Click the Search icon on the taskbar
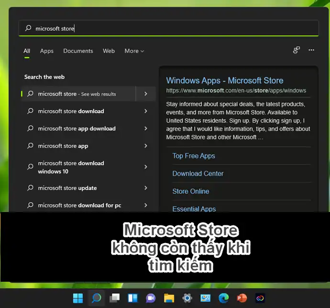 pyautogui.click(x=97, y=298)
